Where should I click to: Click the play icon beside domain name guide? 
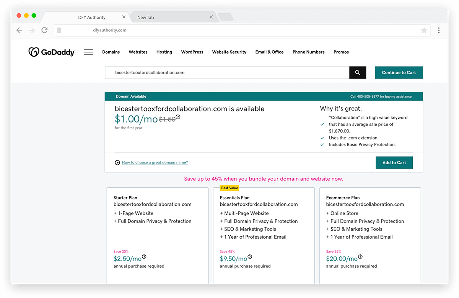click(x=117, y=162)
